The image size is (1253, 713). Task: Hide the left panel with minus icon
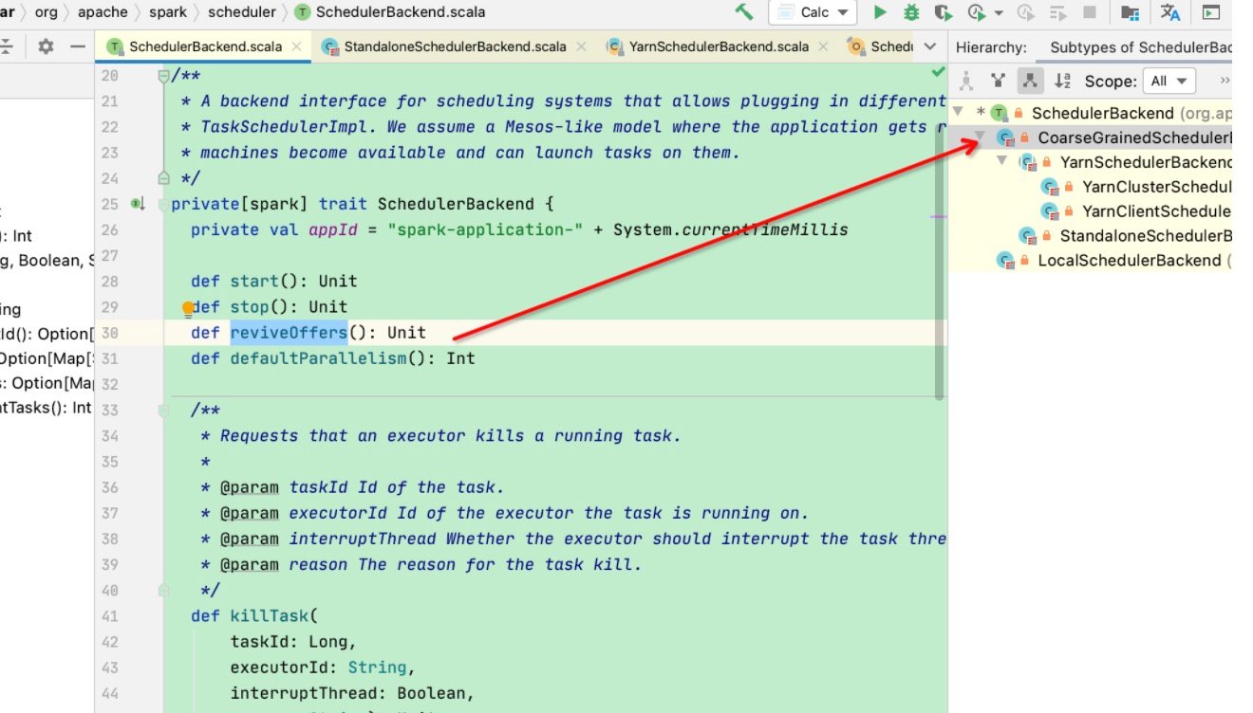[x=78, y=47]
